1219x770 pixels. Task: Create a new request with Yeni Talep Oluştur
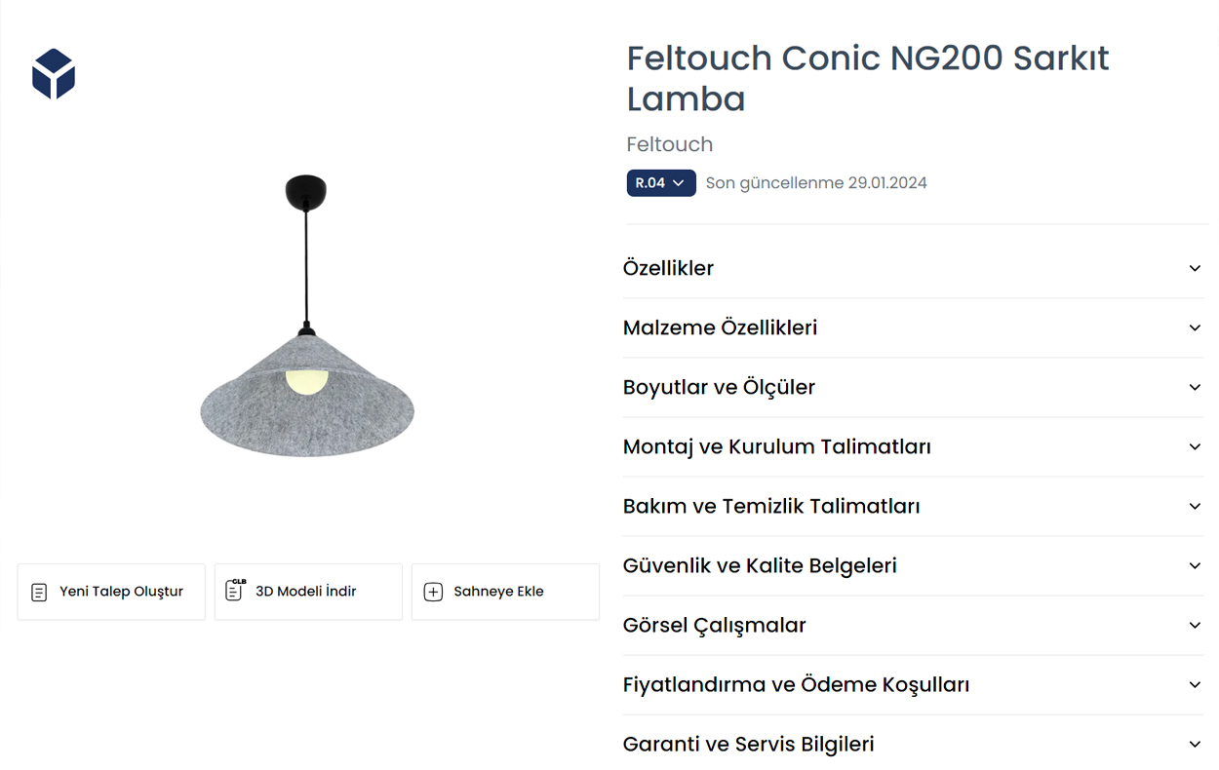121,592
